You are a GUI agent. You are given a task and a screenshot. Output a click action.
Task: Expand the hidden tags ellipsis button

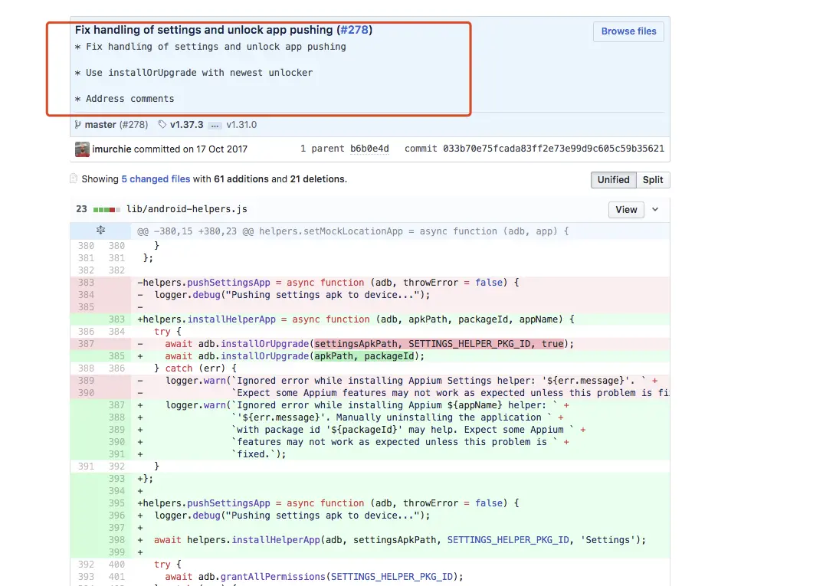[x=215, y=126]
